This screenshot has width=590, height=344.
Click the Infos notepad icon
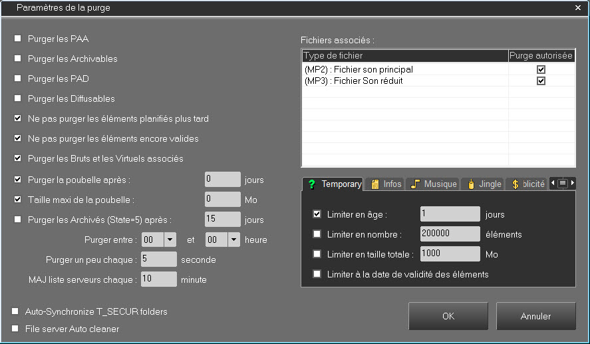click(x=375, y=184)
